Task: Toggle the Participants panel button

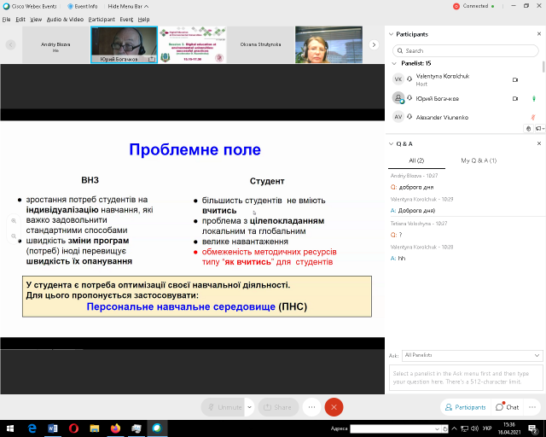Action: pyautogui.click(x=464, y=407)
